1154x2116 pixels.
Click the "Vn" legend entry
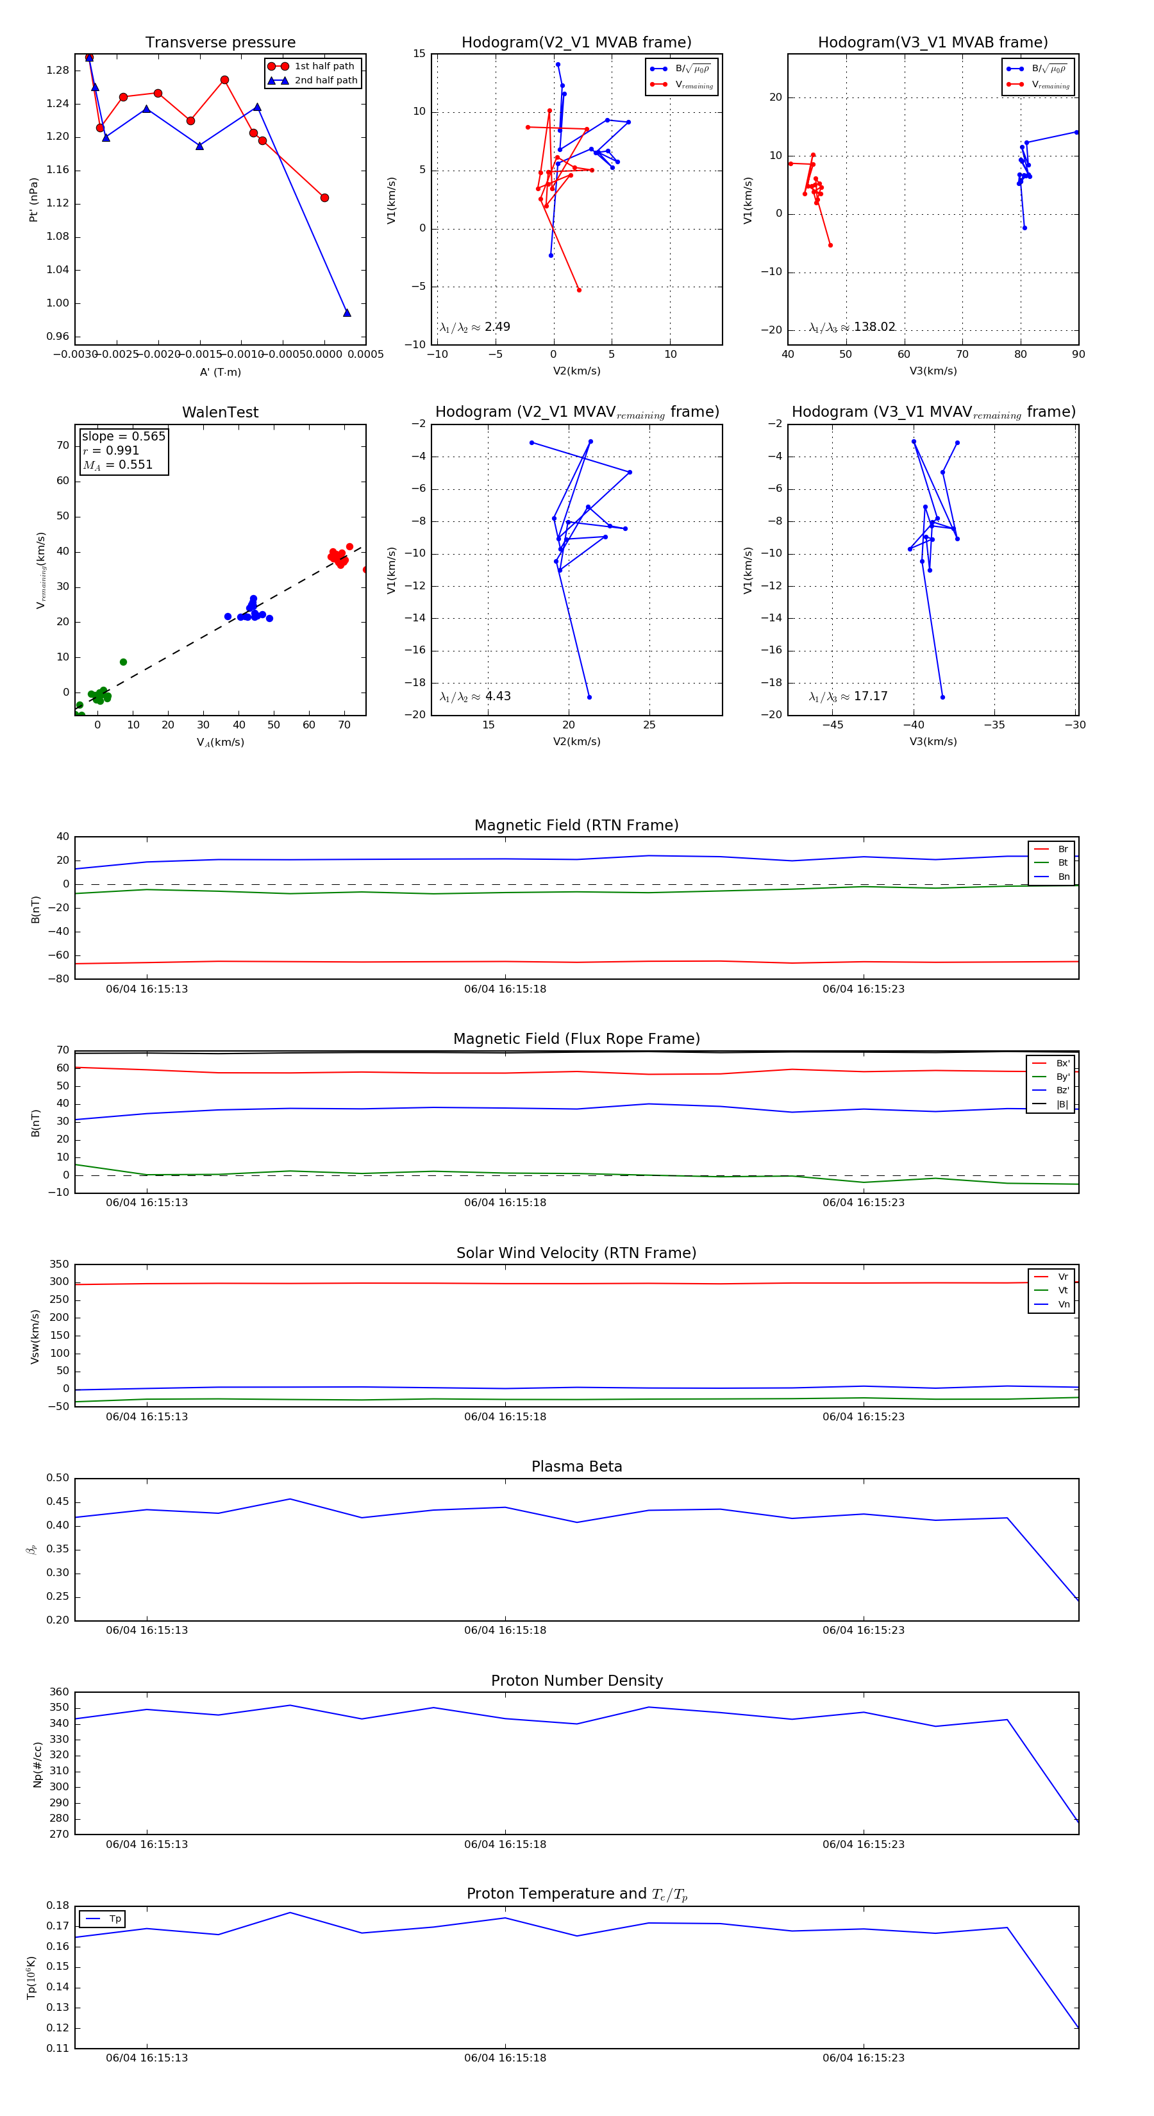click(1051, 1304)
